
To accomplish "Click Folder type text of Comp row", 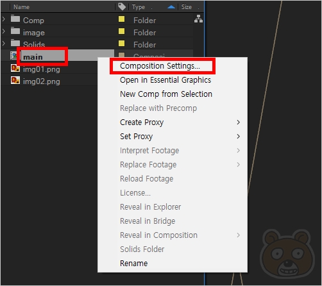I will [x=144, y=21].
